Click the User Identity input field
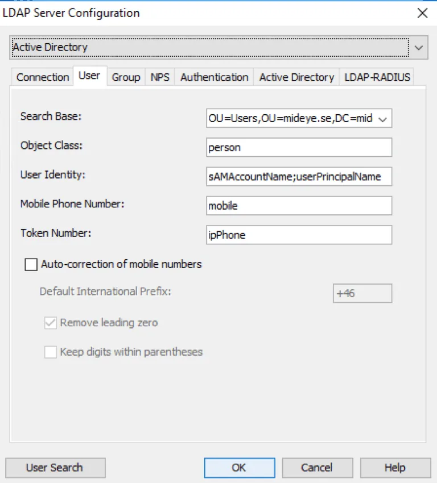The height and width of the screenshot is (483, 437). tap(299, 177)
